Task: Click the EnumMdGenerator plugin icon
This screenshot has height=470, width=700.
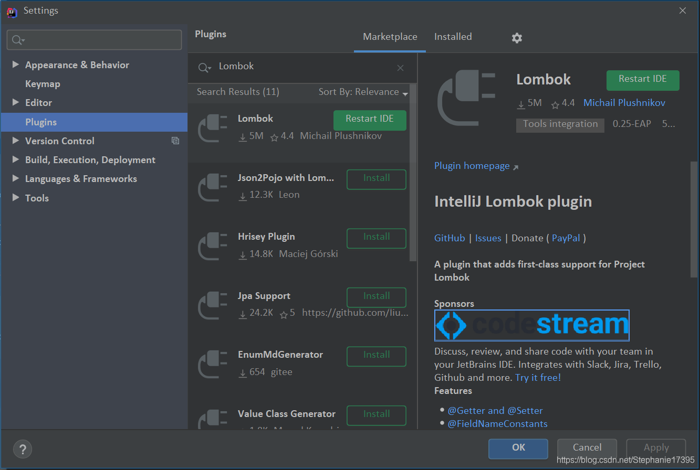Action: point(213,365)
